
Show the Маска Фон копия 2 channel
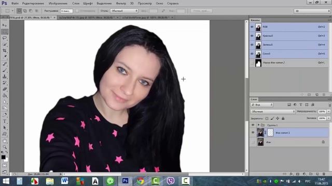coord(252,63)
